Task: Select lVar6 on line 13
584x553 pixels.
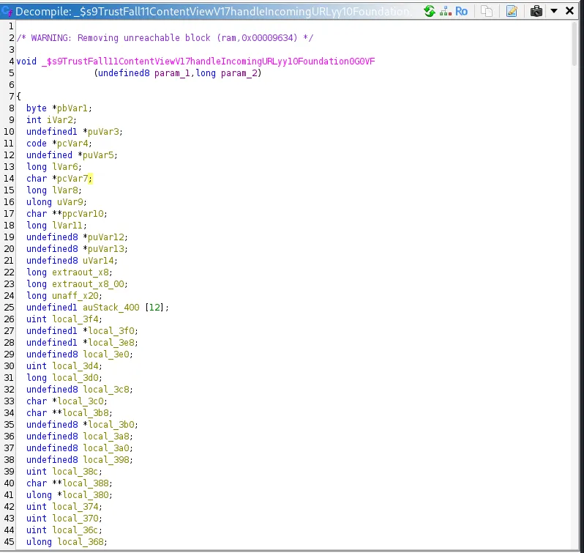Action: 64,167
